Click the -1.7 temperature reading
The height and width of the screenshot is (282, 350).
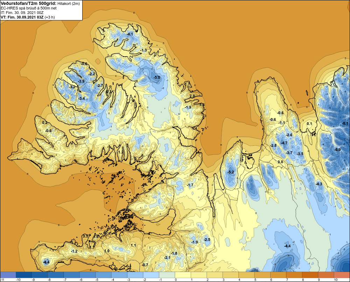(x=190, y=185)
